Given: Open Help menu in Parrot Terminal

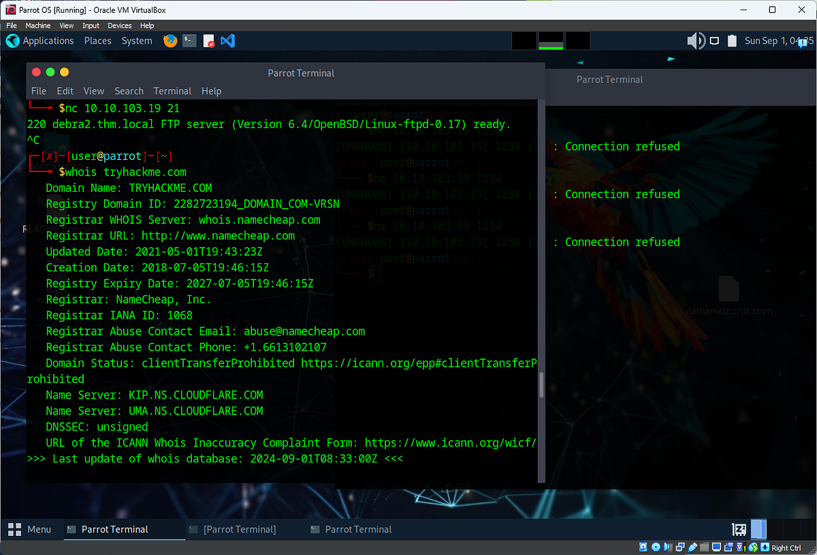Looking at the screenshot, I should [x=211, y=90].
